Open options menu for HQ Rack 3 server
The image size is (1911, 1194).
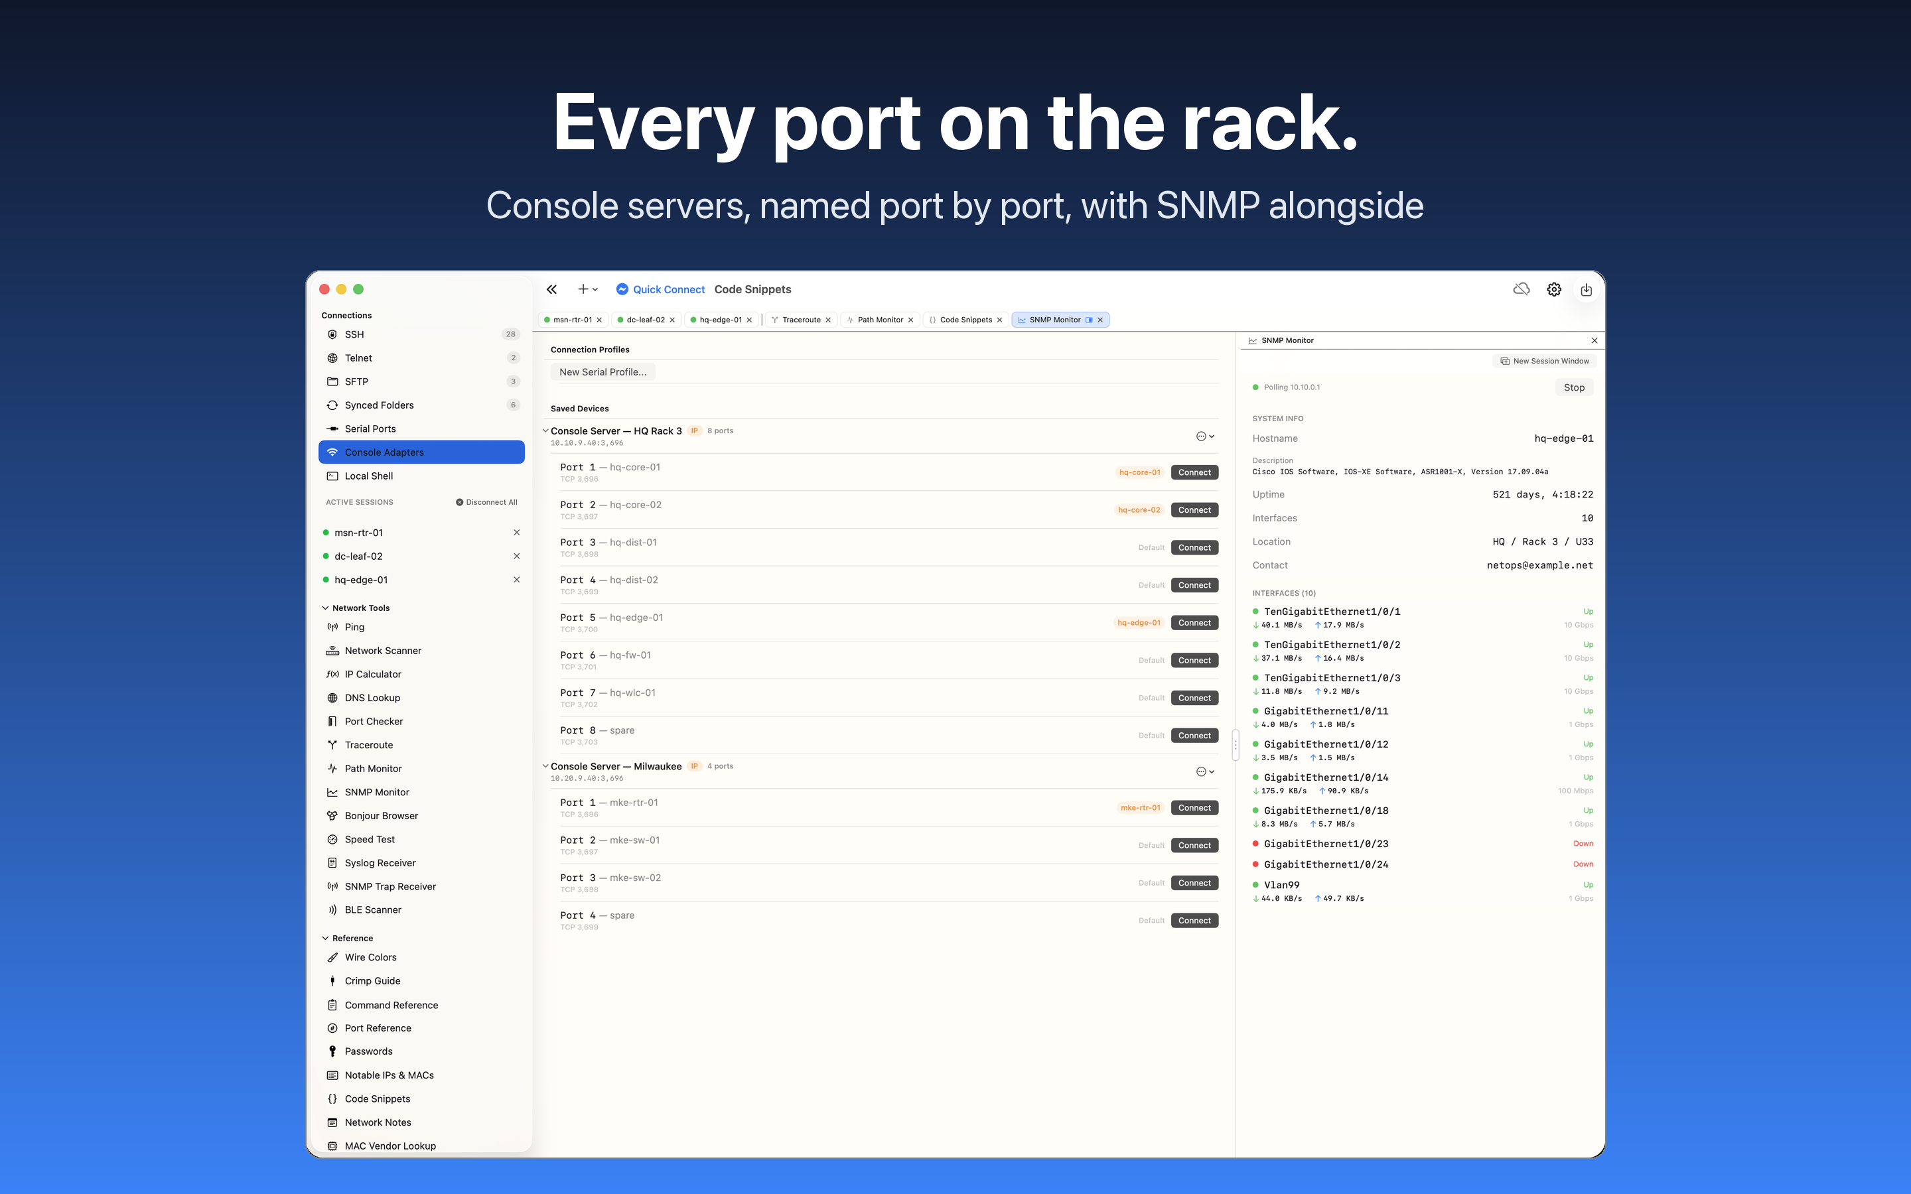1204,436
